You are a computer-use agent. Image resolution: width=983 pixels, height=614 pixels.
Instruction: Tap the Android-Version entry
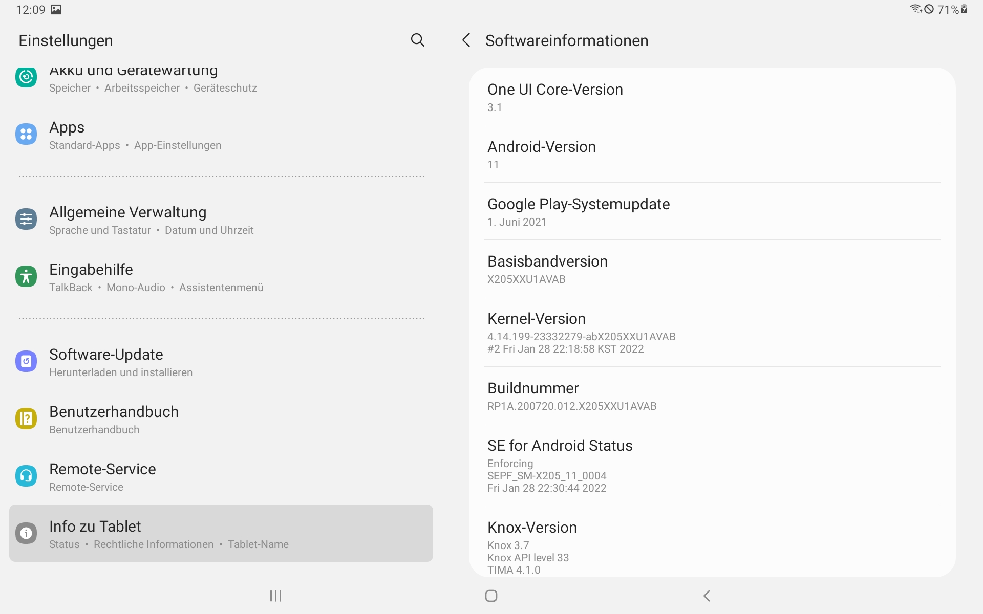(x=712, y=155)
